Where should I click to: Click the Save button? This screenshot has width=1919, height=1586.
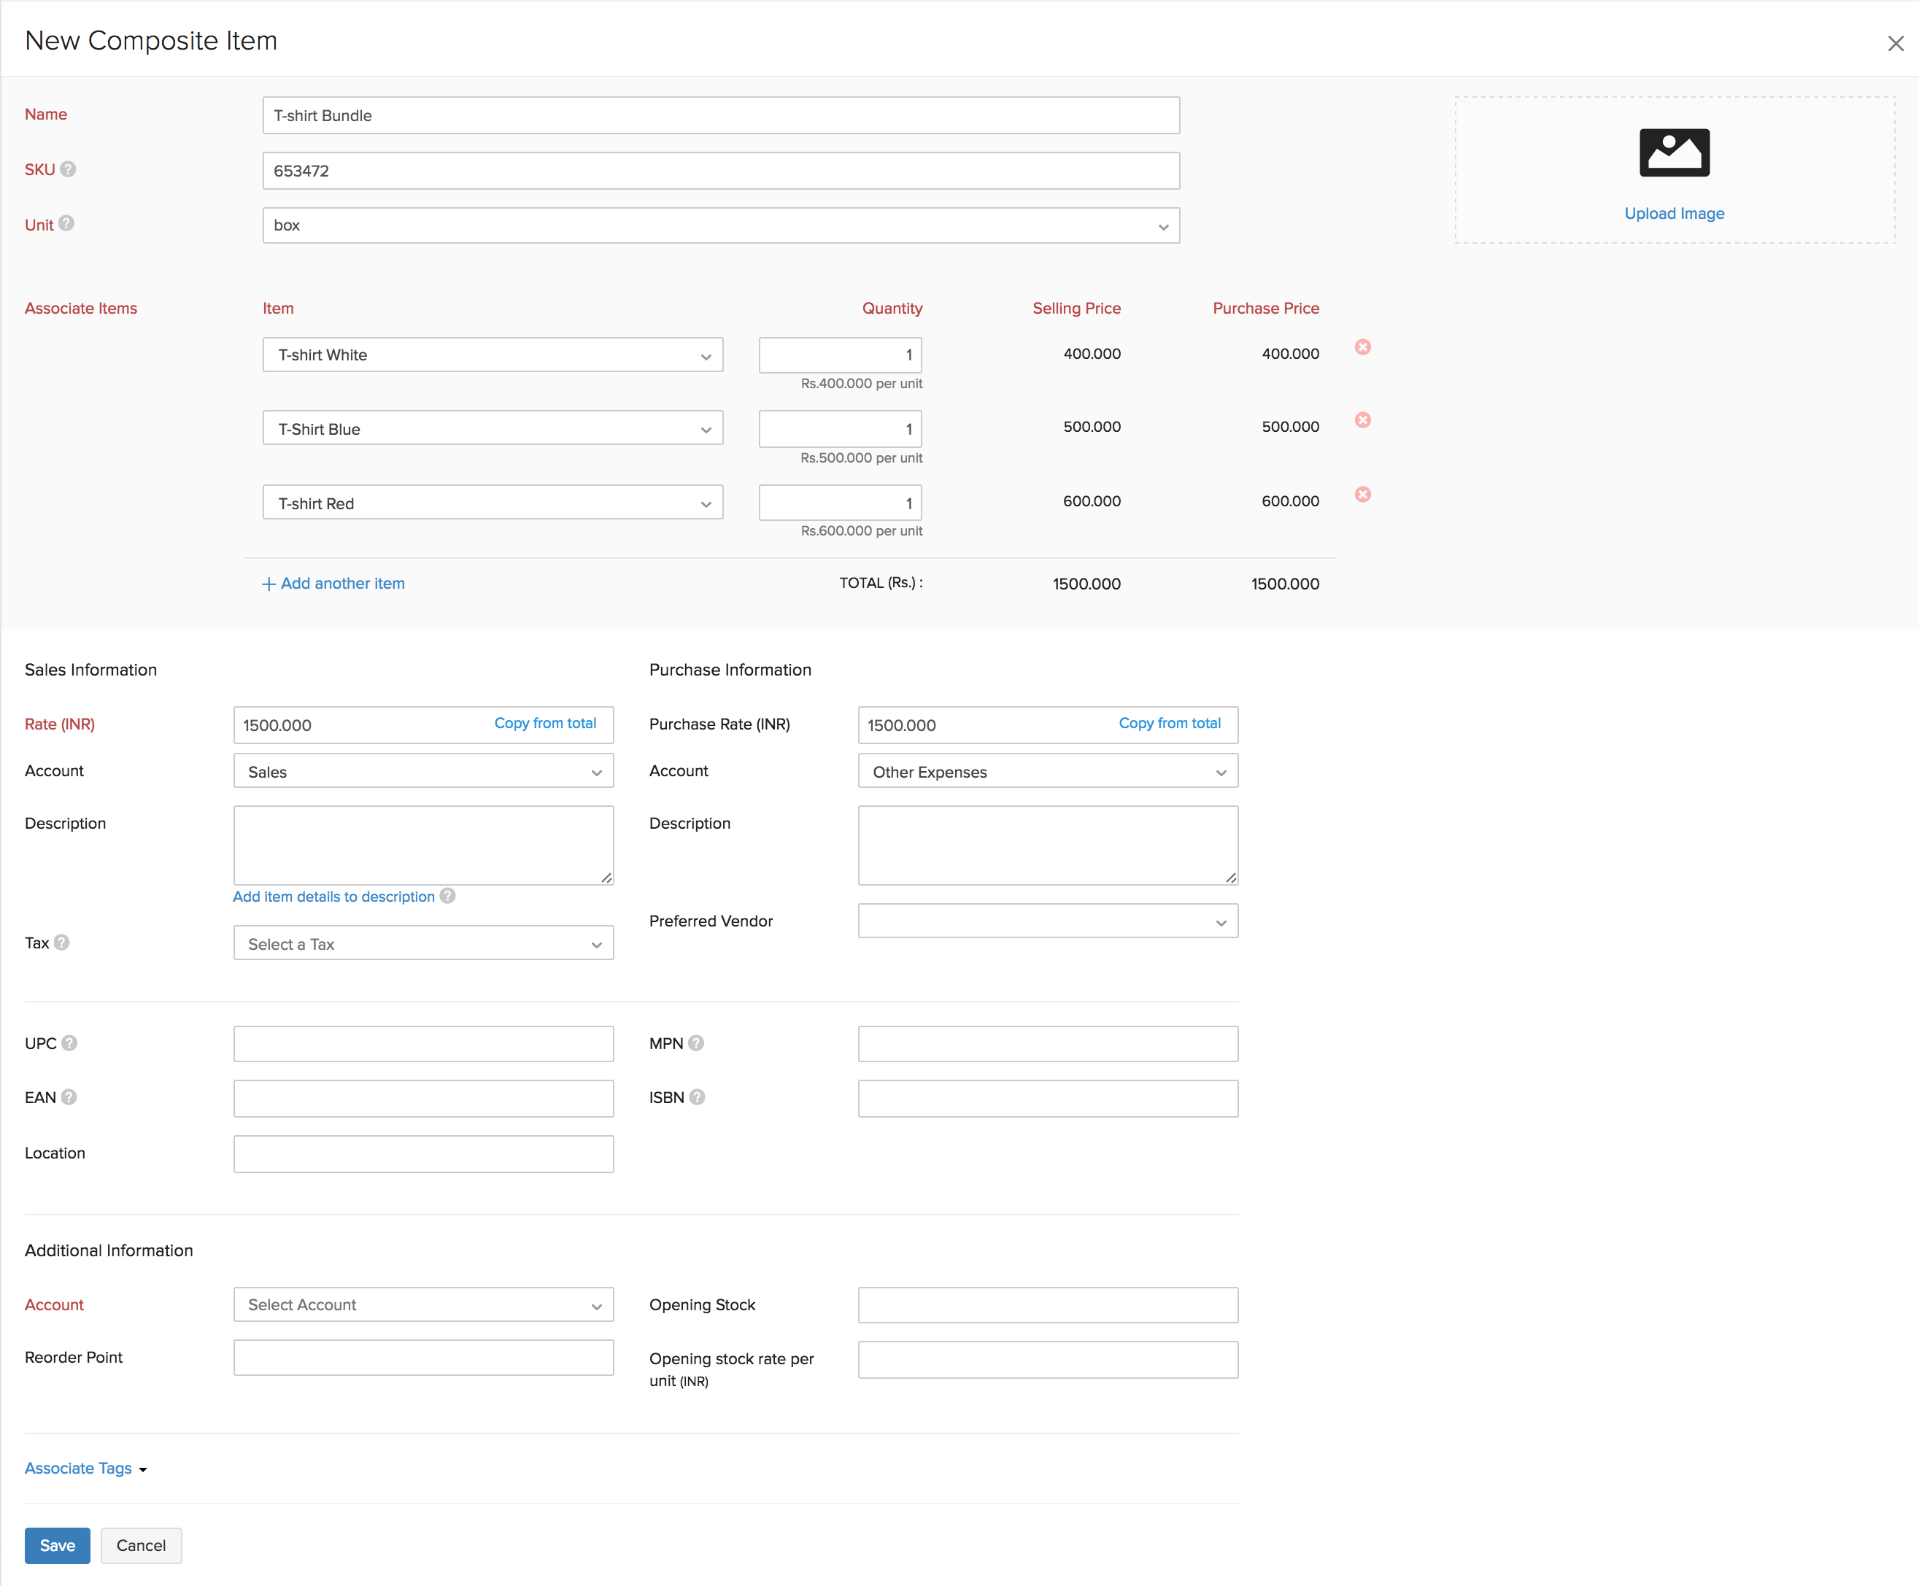coord(57,1545)
